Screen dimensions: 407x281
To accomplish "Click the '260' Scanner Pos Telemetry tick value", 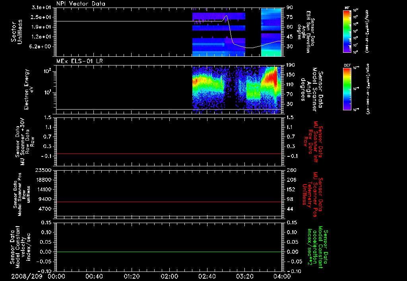I will [291, 170].
